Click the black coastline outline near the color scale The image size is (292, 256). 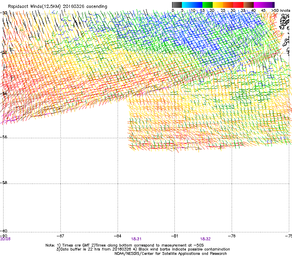click(x=285, y=21)
